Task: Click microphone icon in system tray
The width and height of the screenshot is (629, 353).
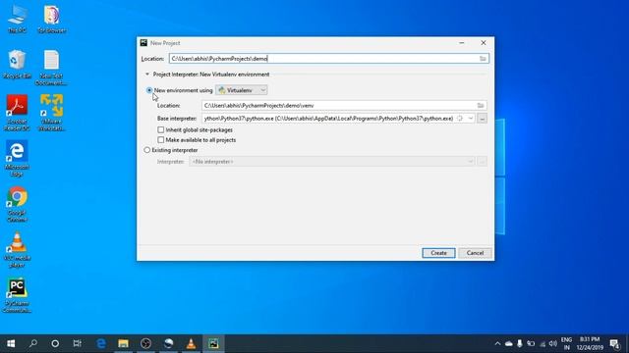Action: click(520, 343)
